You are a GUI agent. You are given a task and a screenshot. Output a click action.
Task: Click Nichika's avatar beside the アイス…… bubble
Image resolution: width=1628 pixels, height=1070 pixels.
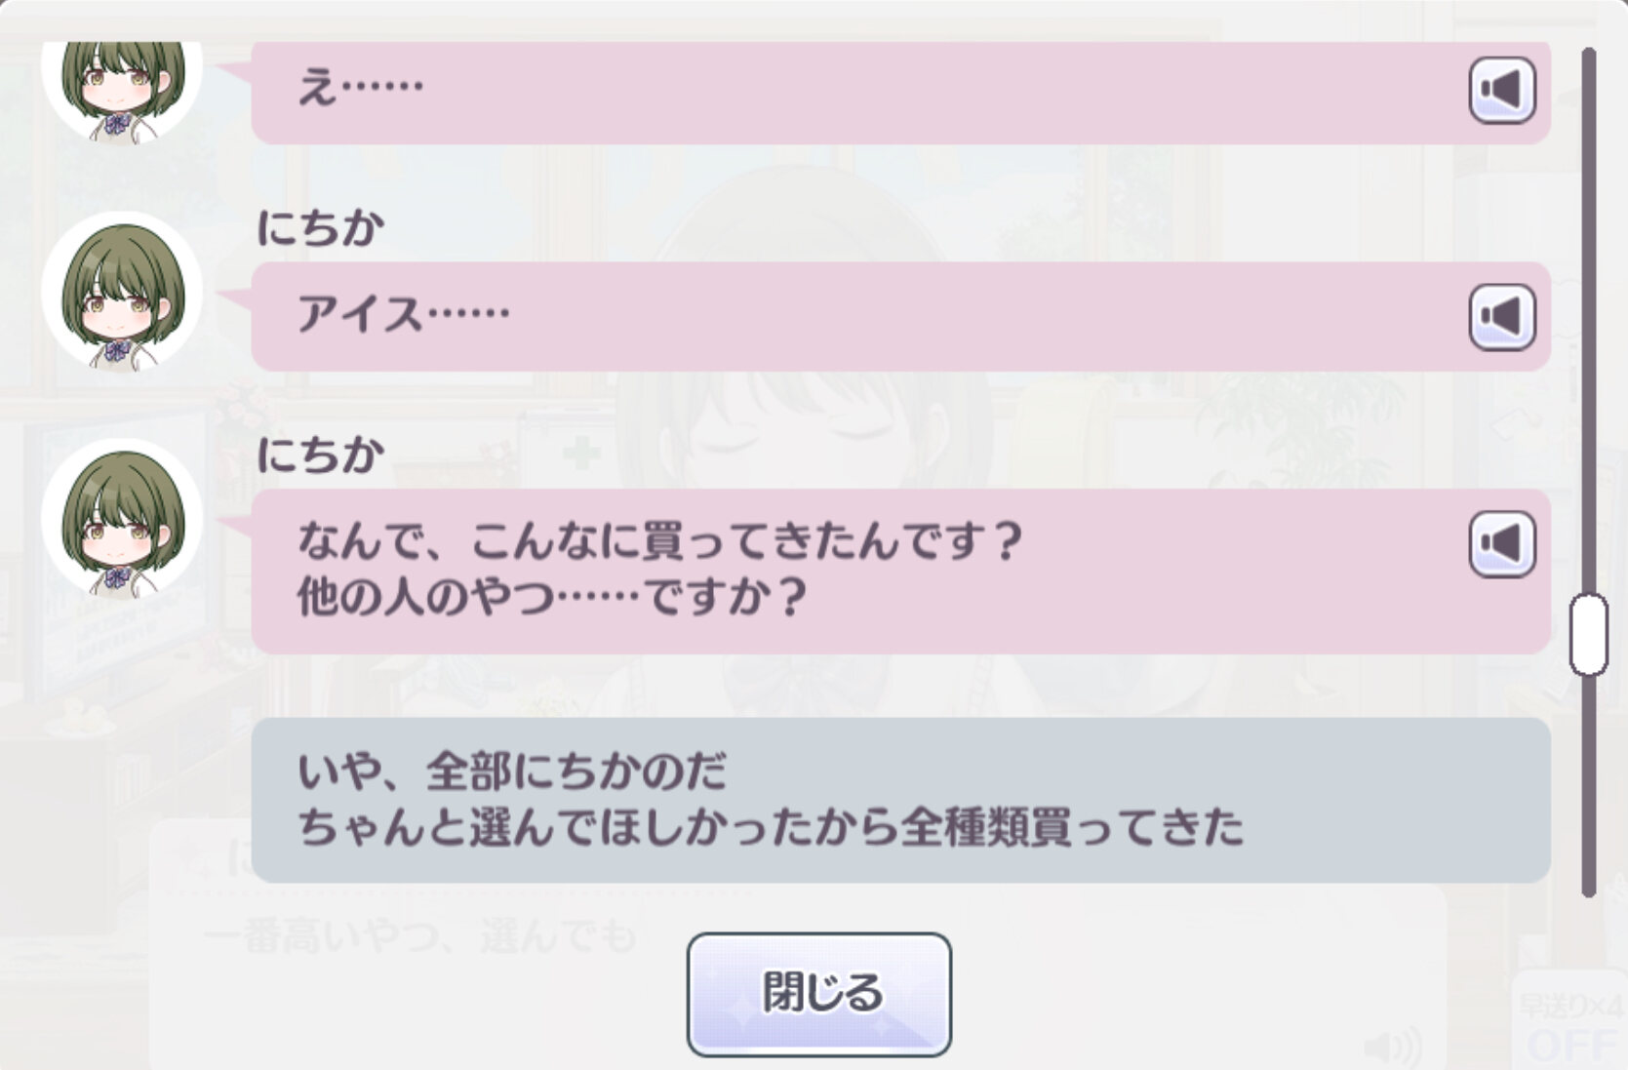click(122, 293)
